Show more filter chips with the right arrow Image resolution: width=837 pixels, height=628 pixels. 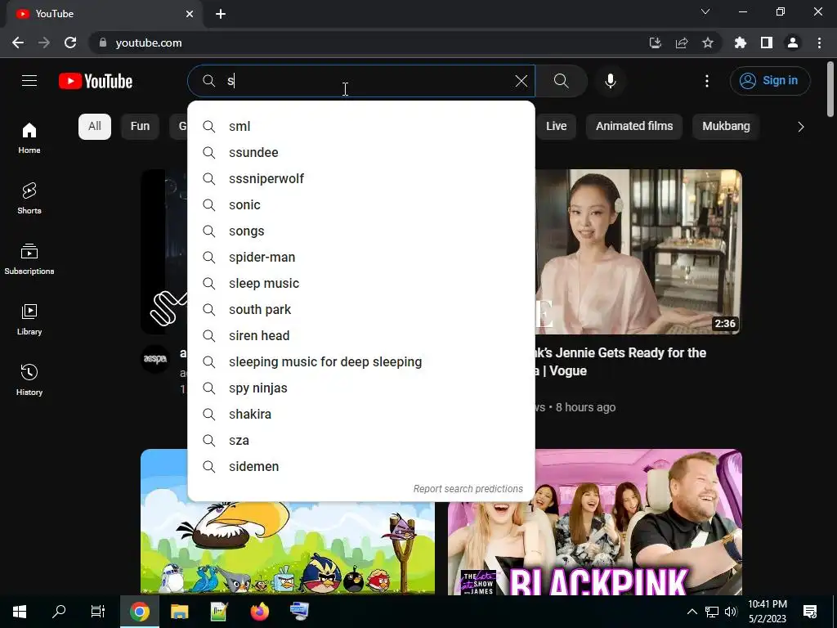tap(800, 127)
